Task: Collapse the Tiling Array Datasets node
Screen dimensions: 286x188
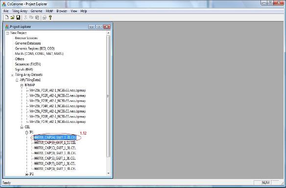Action: click(x=12, y=75)
